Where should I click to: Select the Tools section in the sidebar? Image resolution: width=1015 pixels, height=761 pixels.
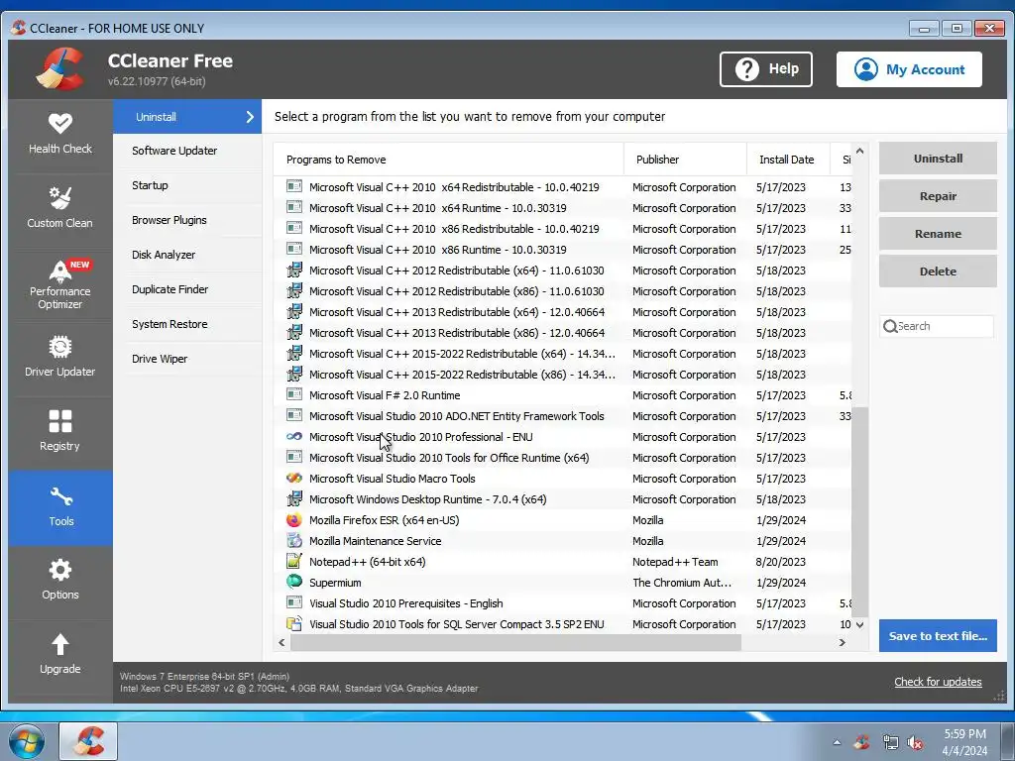(60, 507)
